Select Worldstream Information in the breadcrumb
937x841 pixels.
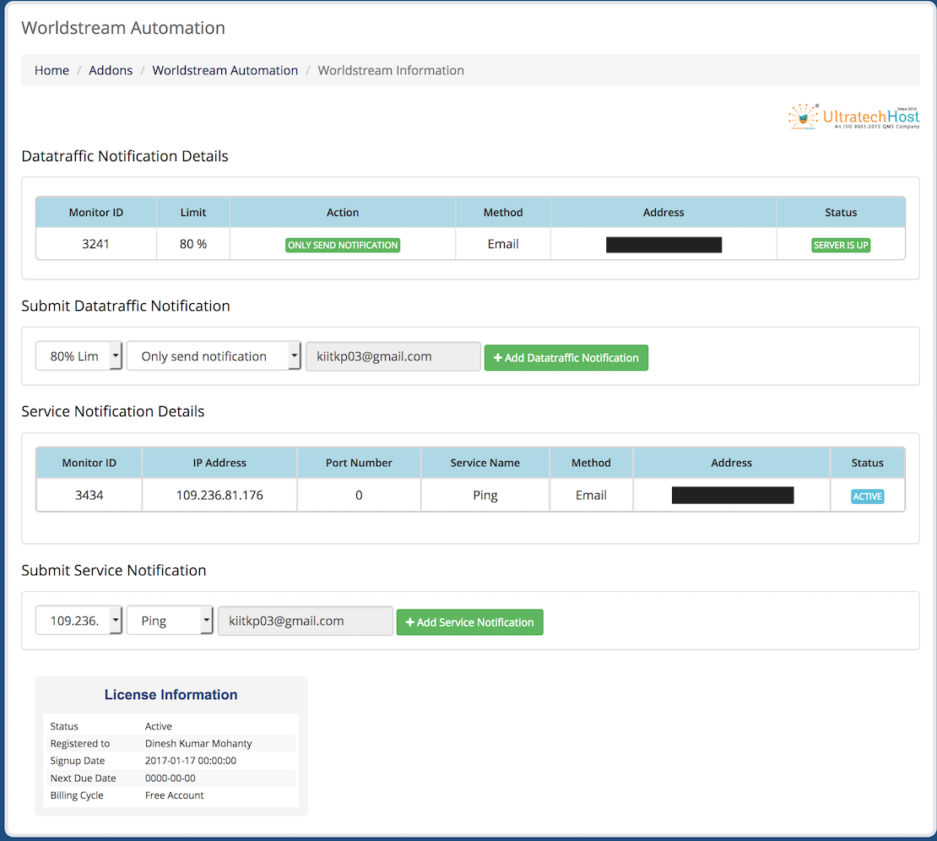click(x=391, y=70)
